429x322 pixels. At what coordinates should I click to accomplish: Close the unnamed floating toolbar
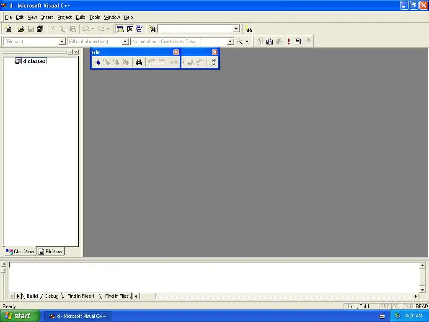[215, 52]
